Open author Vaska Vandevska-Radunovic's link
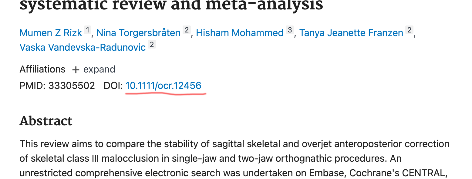Image resolution: width=472 pixels, height=179 pixels. point(83,47)
